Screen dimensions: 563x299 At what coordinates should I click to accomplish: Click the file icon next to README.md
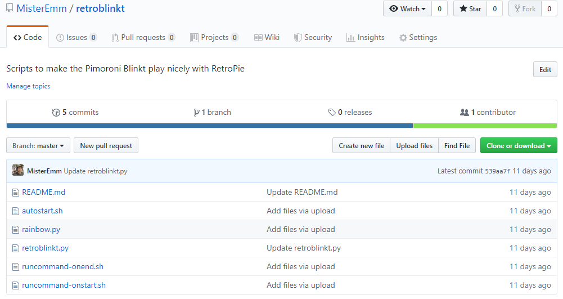pos(15,193)
